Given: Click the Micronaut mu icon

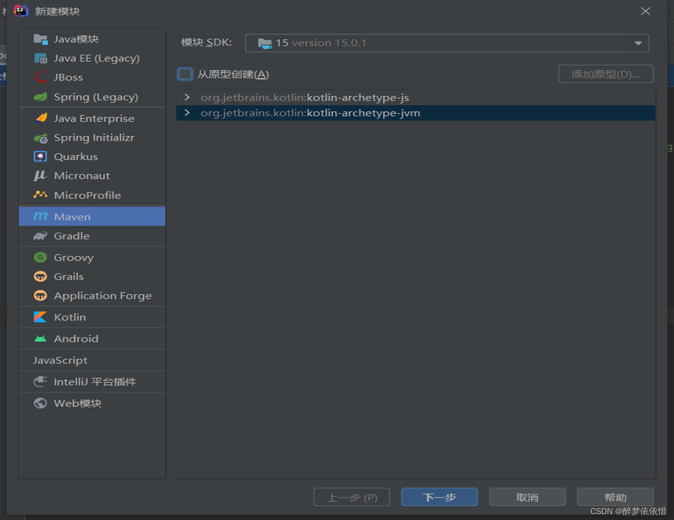Looking at the screenshot, I should tap(40, 176).
